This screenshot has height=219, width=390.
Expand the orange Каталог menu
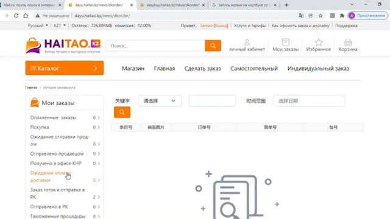tap(65, 68)
